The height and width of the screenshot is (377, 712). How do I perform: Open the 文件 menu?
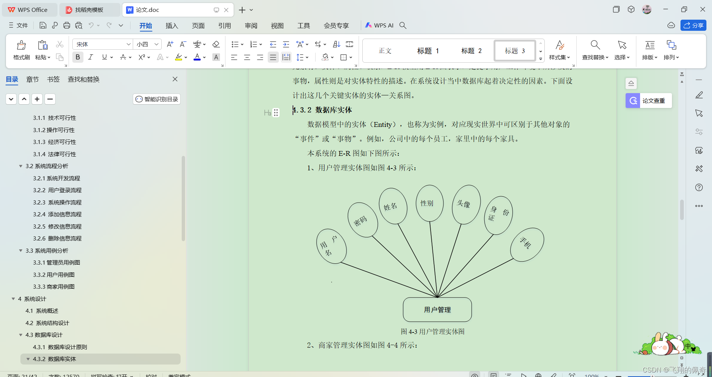coord(19,25)
